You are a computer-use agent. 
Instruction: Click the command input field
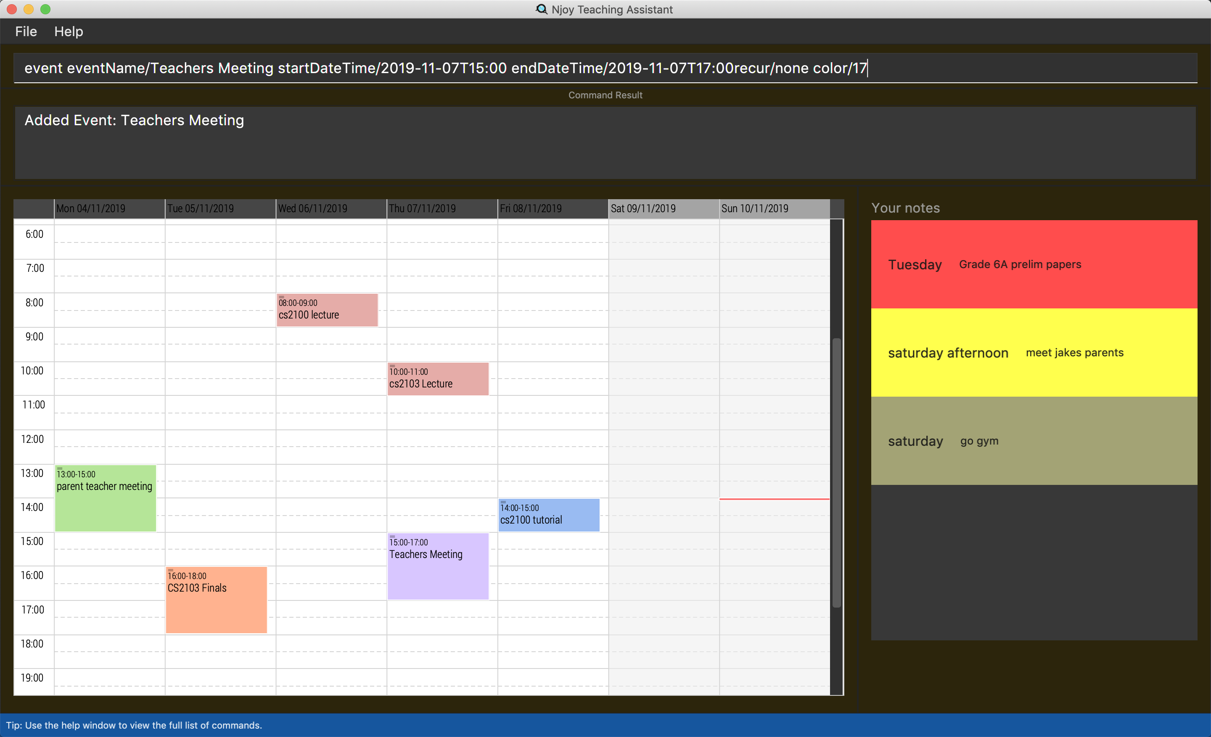(605, 68)
